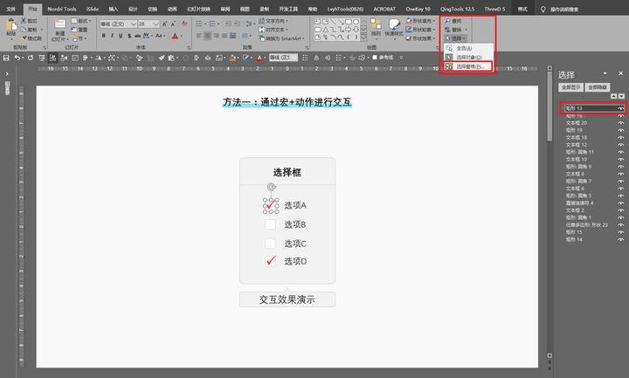The height and width of the screenshot is (378, 629).
Task: Click the send backward down arrow button
Action: pyautogui.click(x=621, y=96)
